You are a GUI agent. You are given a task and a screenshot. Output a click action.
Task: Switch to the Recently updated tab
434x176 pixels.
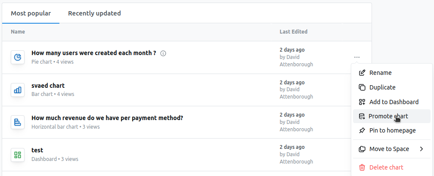point(94,13)
